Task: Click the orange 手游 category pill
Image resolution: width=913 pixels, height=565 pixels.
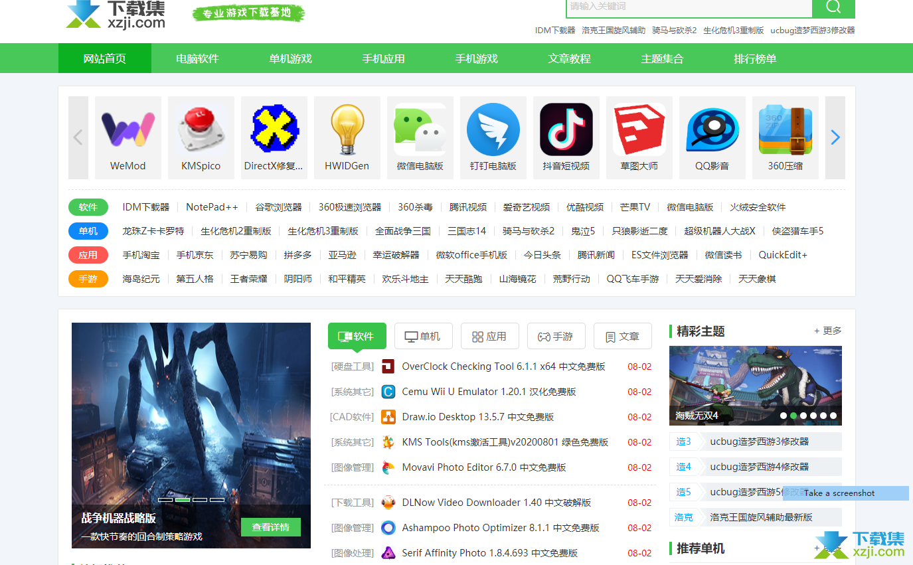Action: (88, 279)
